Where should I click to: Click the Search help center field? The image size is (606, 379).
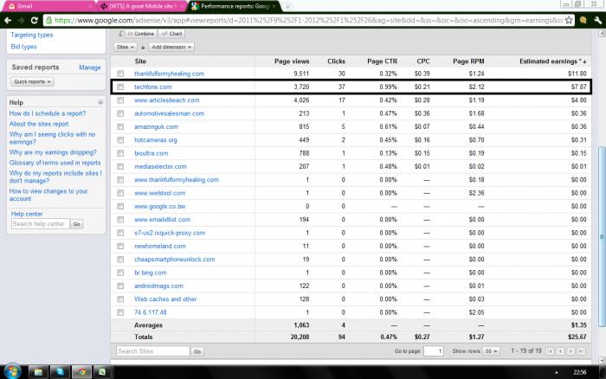41,224
